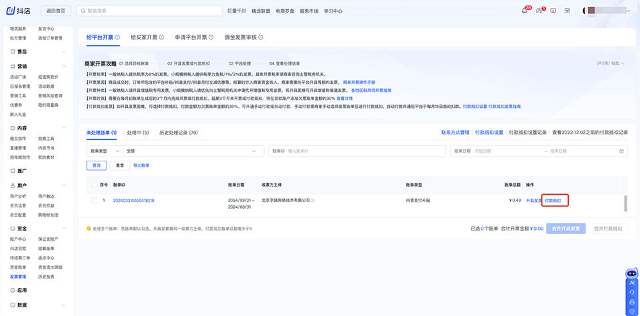
Task: Open the AI robot assistant
Action: click(x=631, y=274)
